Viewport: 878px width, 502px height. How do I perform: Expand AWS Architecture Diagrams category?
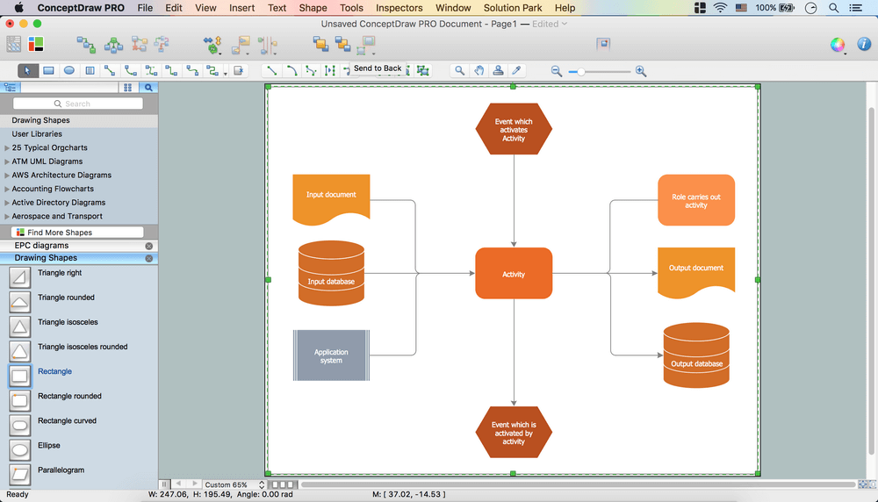pyautogui.click(x=7, y=176)
